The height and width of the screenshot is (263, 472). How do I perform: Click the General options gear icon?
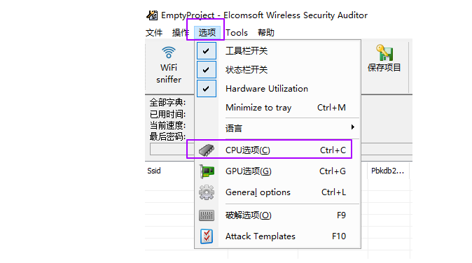[207, 192]
